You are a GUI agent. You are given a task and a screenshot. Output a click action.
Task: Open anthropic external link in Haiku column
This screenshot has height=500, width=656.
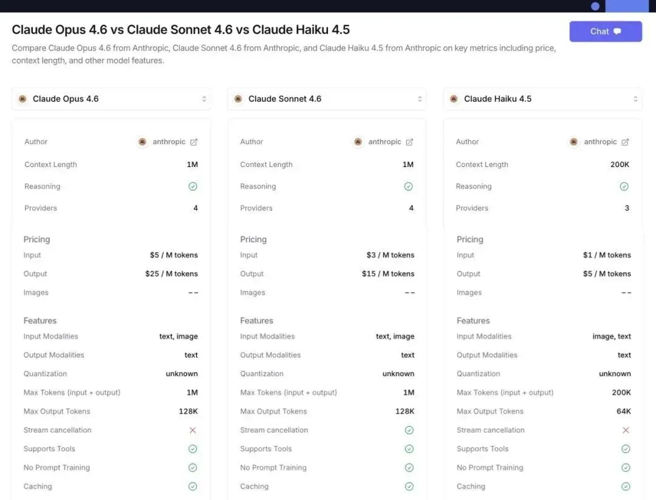[625, 142]
